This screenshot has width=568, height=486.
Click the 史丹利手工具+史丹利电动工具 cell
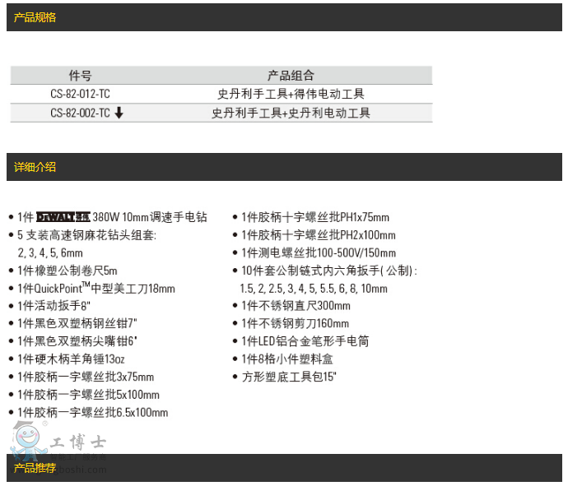click(291, 113)
